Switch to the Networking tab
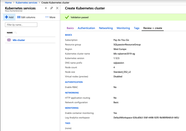The width and height of the screenshot is (186, 131). click(106, 28)
